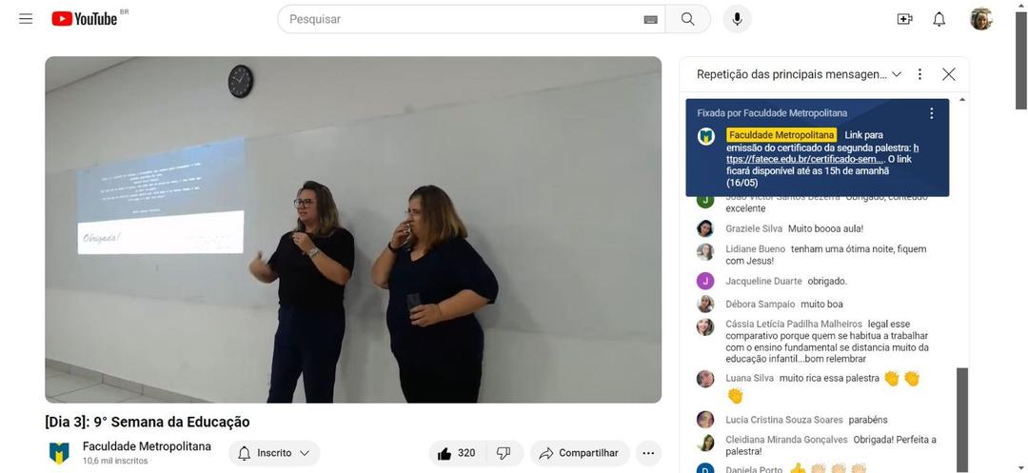Click the YouTube logo
This screenshot has height=473, width=1028.
[x=85, y=19]
